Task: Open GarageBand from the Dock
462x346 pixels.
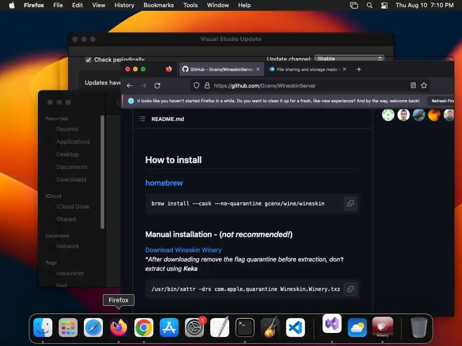Action: 270,328
